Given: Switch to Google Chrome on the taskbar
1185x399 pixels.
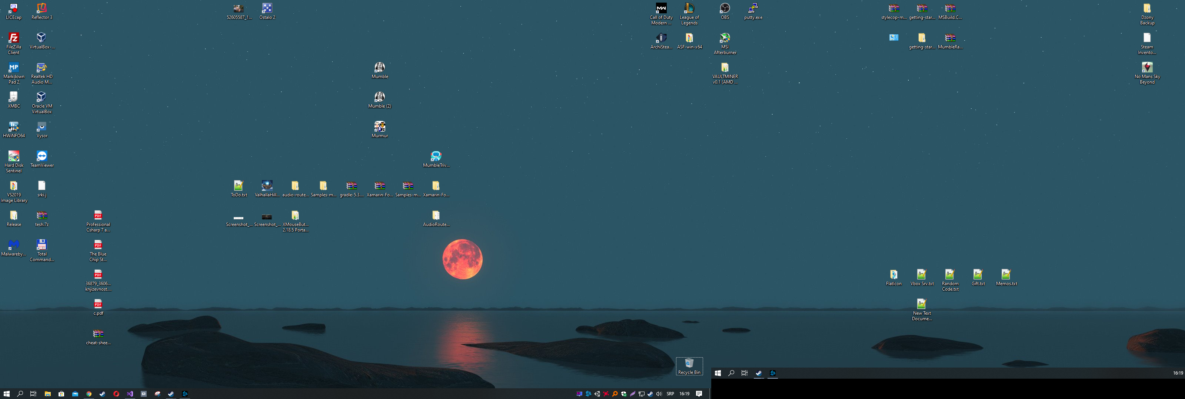Looking at the screenshot, I should (x=89, y=393).
